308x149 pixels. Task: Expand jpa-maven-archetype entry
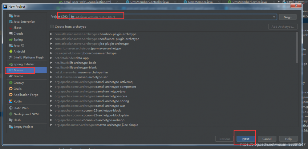(x=51, y=49)
